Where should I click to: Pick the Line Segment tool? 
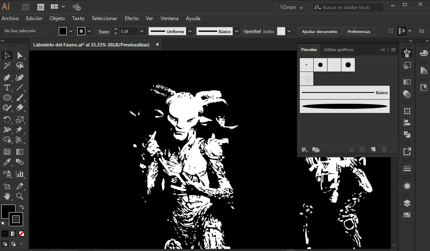(20, 88)
